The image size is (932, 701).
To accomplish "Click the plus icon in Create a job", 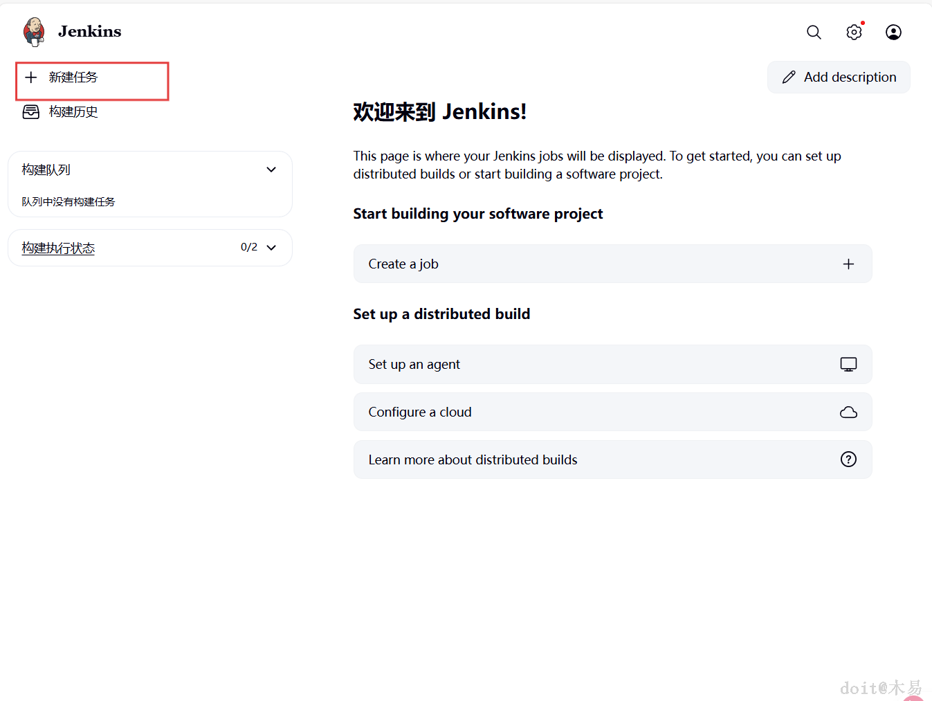I will tap(848, 264).
